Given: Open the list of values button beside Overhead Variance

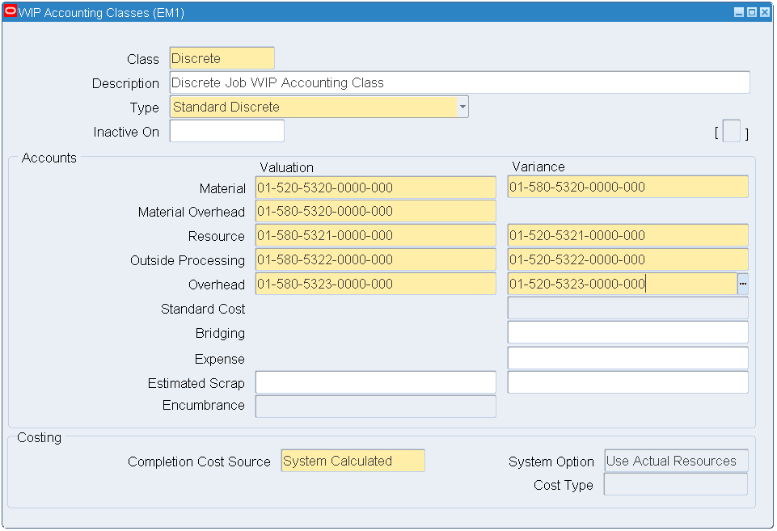Looking at the screenshot, I should point(743,284).
